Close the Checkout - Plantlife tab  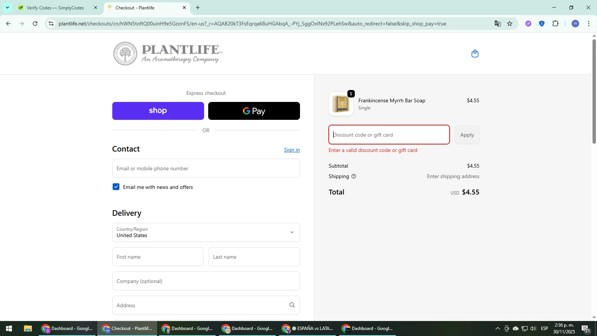click(184, 8)
